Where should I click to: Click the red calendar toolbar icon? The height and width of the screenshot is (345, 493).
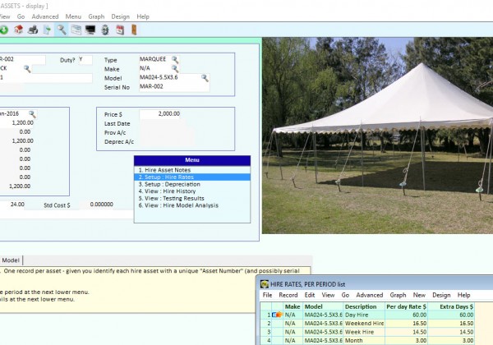pos(120,30)
